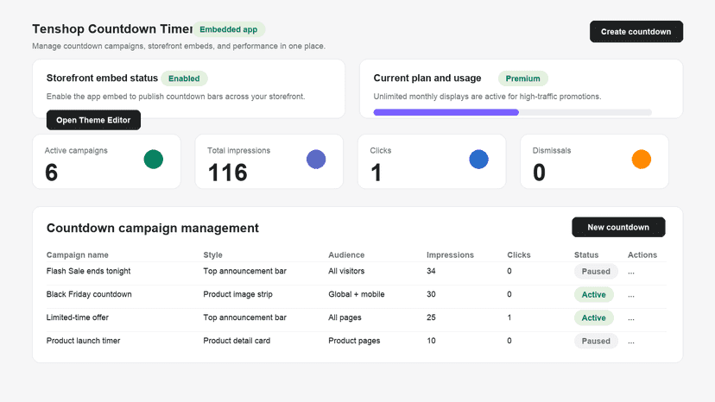
Task: Click the green Active campaigns circle icon
Action: coord(153,159)
